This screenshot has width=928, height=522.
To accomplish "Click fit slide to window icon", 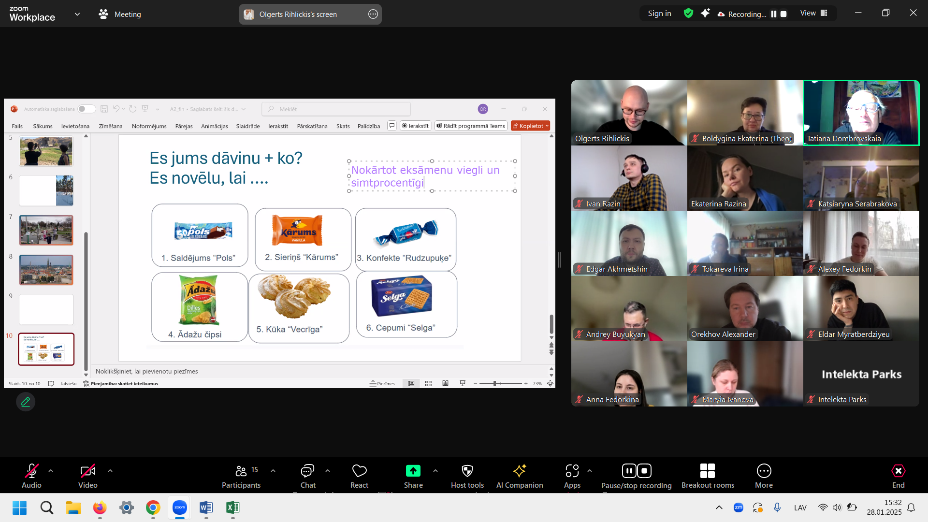I will pos(550,383).
